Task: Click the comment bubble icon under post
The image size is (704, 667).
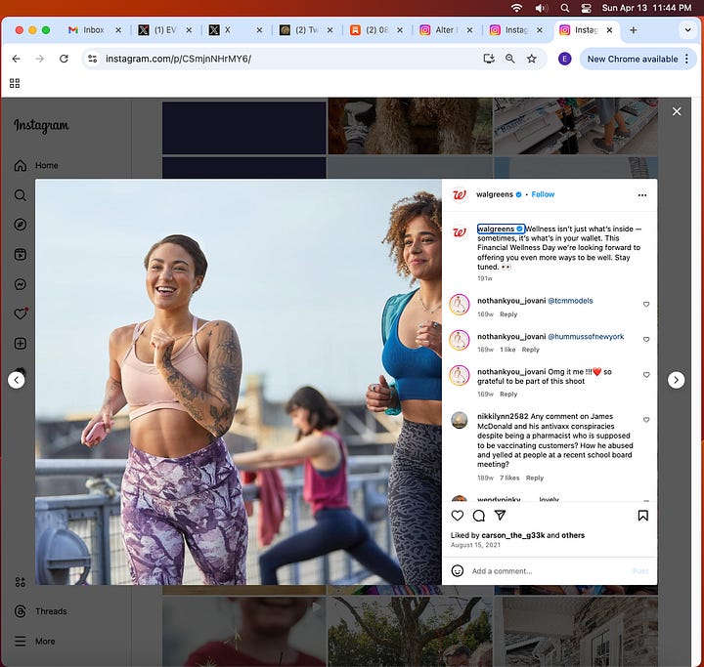Action: [x=478, y=516]
